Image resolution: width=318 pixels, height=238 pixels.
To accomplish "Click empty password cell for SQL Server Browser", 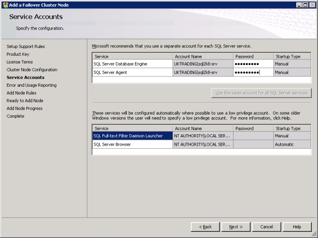I will [253, 145].
